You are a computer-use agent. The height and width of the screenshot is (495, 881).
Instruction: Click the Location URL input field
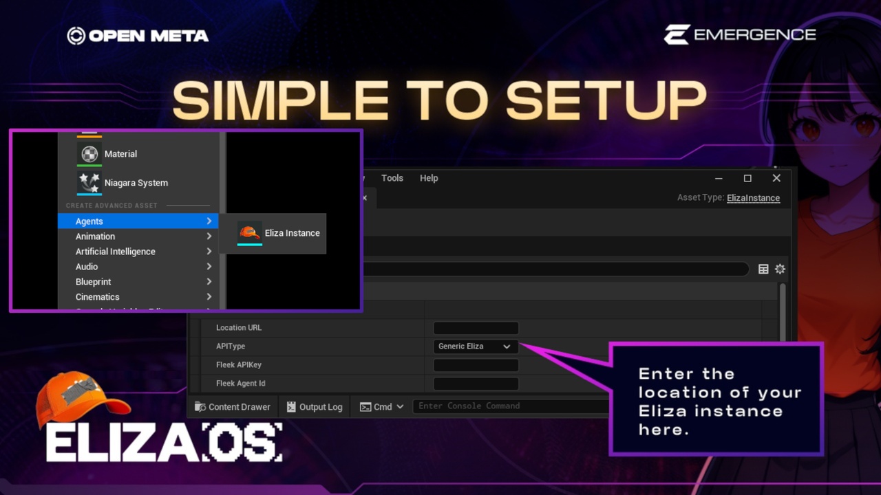pos(476,328)
